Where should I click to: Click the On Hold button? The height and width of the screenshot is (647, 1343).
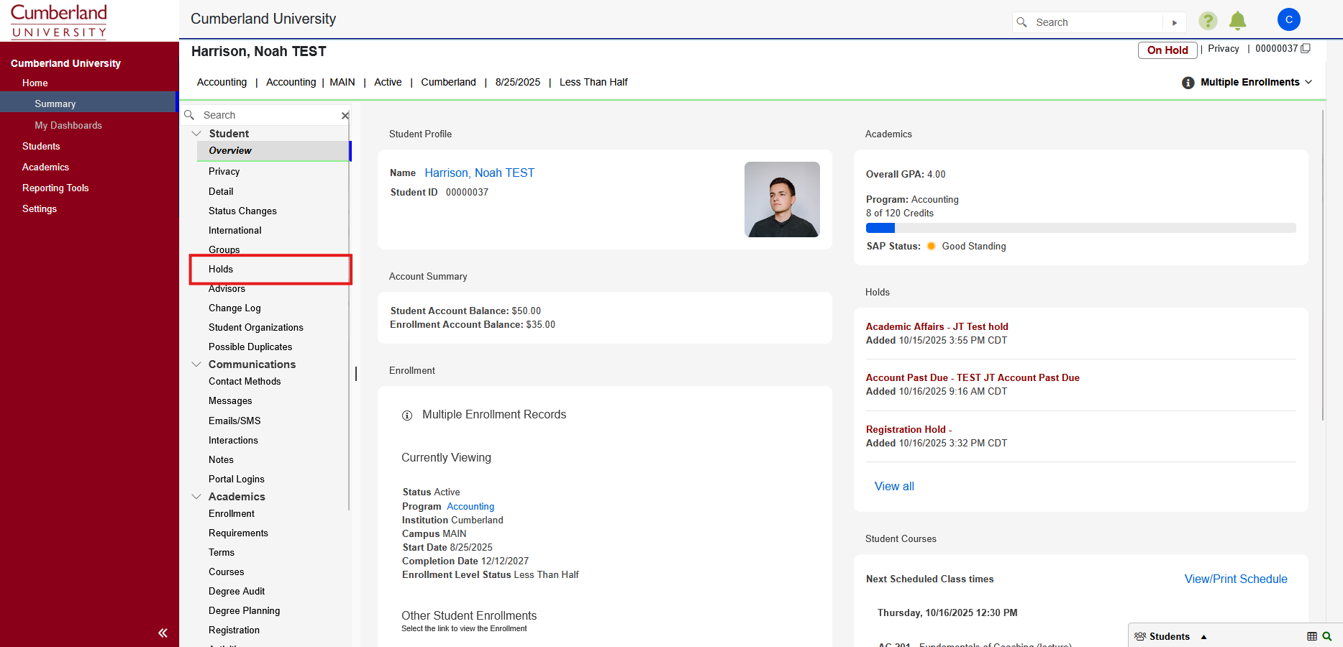(x=1167, y=50)
